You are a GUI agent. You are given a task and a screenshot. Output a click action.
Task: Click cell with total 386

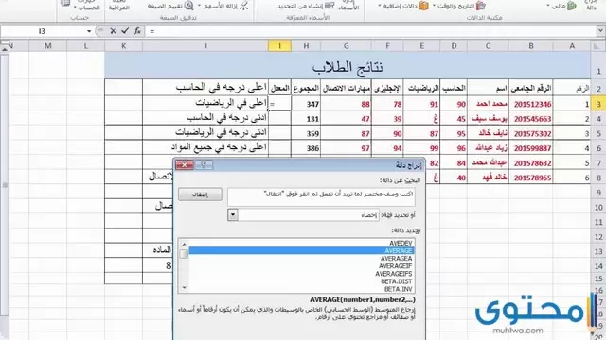pyautogui.click(x=306, y=148)
